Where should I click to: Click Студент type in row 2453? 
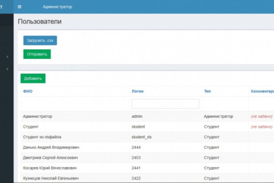click(x=212, y=158)
